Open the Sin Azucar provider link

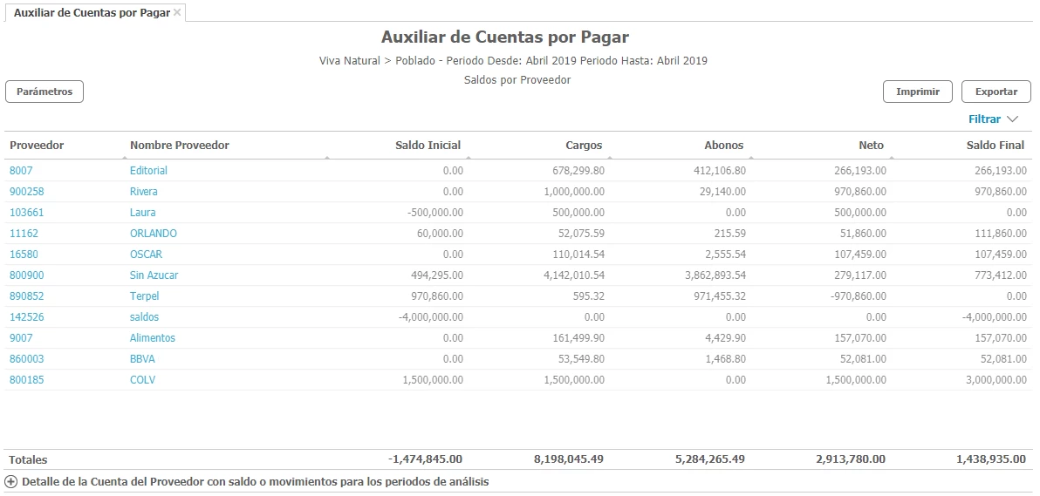[154, 275]
